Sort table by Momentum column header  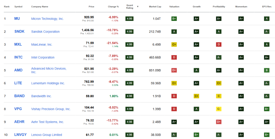click(x=241, y=7)
